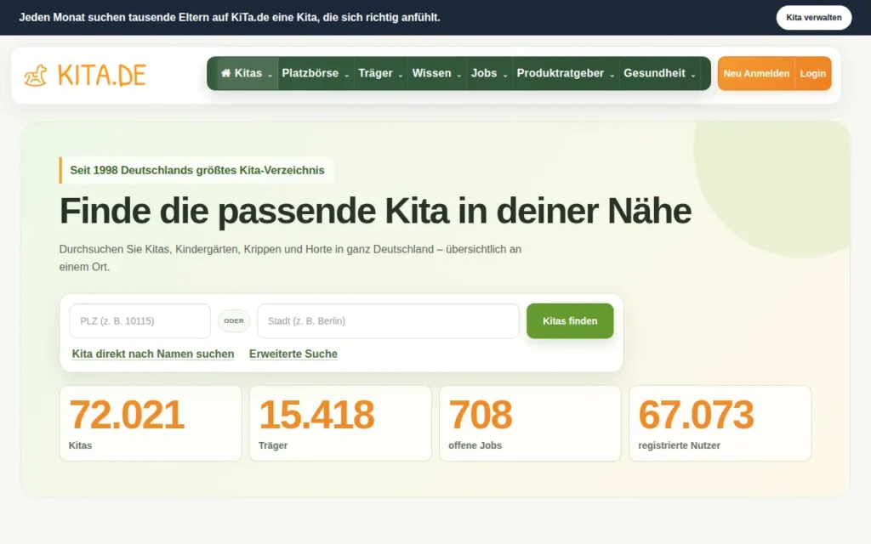871x544 pixels.
Task: Click the 'Durchsuchen Sie Kitas, Kindergärten' paragraph
Action: click(290, 258)
